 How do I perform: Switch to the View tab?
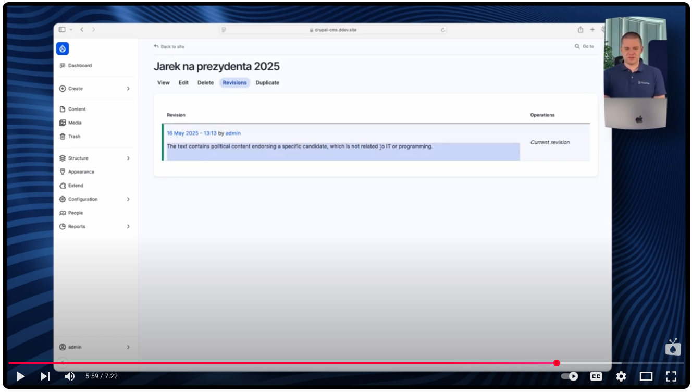point(164,83)
